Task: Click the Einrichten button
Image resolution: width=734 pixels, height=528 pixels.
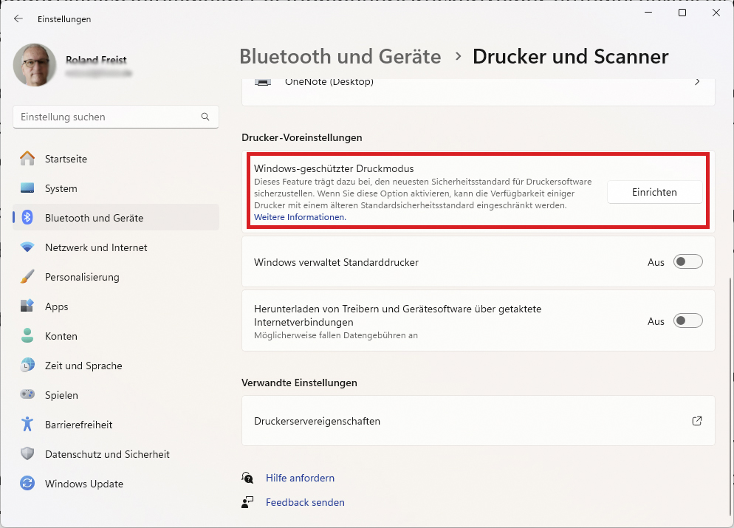Action: (x=654, y=192)
